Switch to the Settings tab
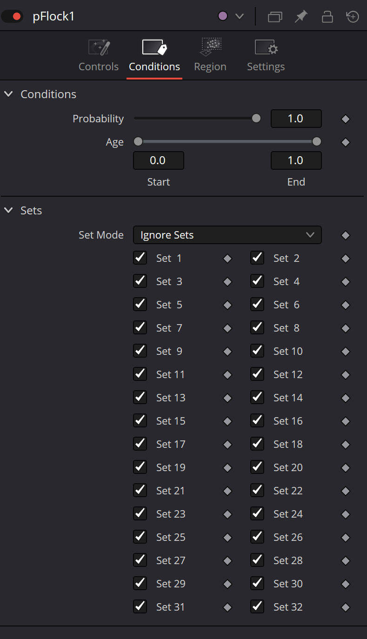 tap(266, 55)
